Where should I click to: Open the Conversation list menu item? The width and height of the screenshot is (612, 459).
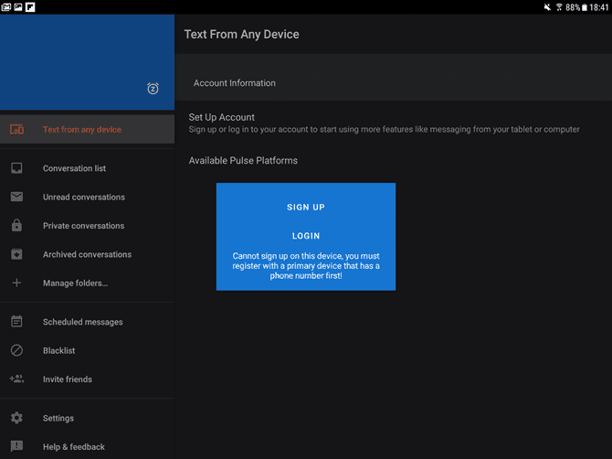click(x=74, y=168)
